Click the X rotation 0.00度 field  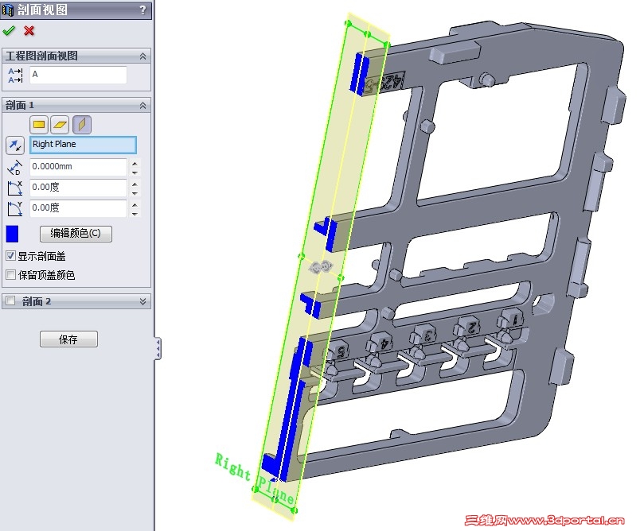tap(78, 188)
